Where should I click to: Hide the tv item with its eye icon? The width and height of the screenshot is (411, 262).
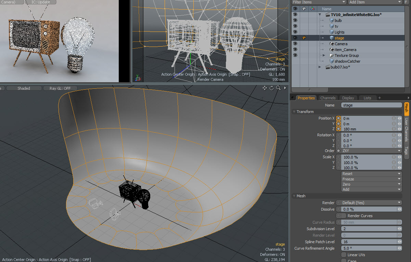tap(295, 26)
